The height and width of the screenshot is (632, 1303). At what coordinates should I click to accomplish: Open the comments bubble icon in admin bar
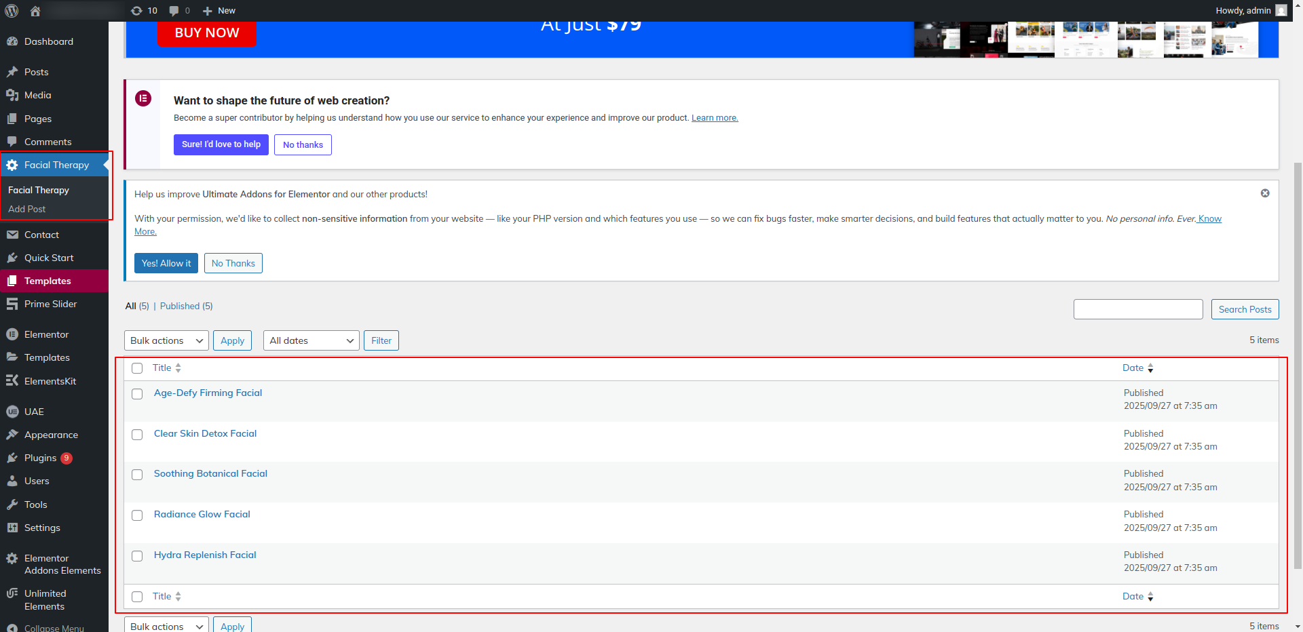pyautogui.click(x=179, y=11)
